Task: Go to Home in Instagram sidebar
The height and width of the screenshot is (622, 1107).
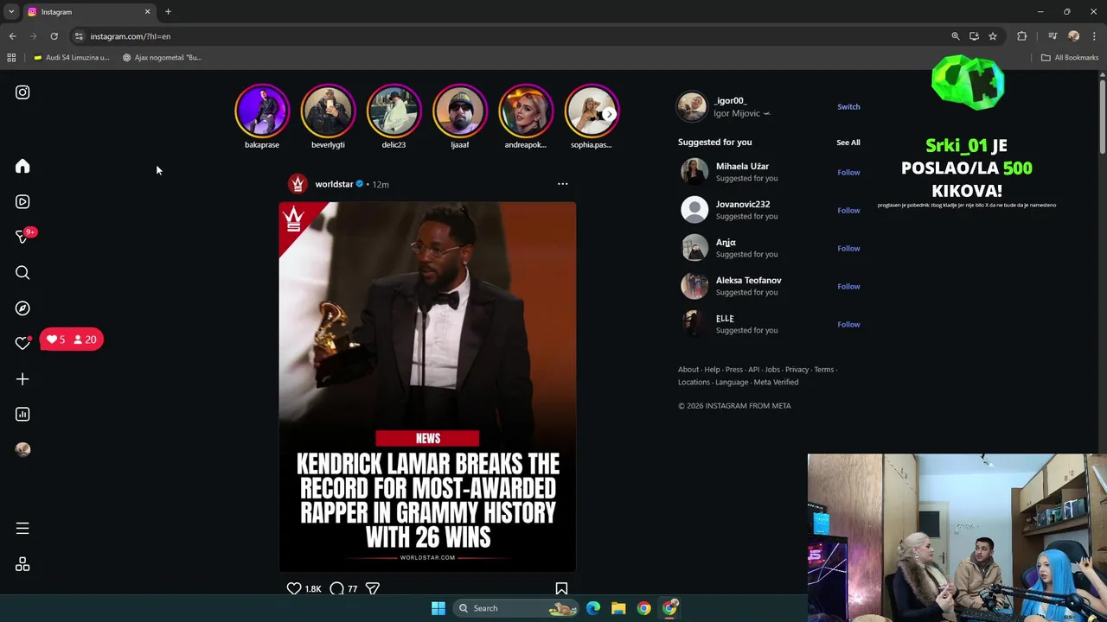Action: coord(22,166)
